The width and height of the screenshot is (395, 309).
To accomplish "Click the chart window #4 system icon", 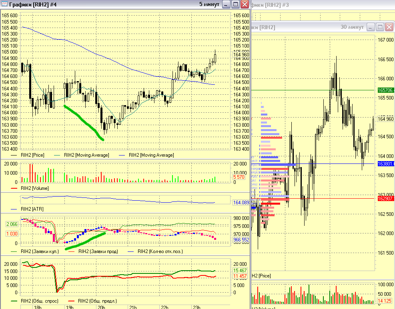I will 4,5.
